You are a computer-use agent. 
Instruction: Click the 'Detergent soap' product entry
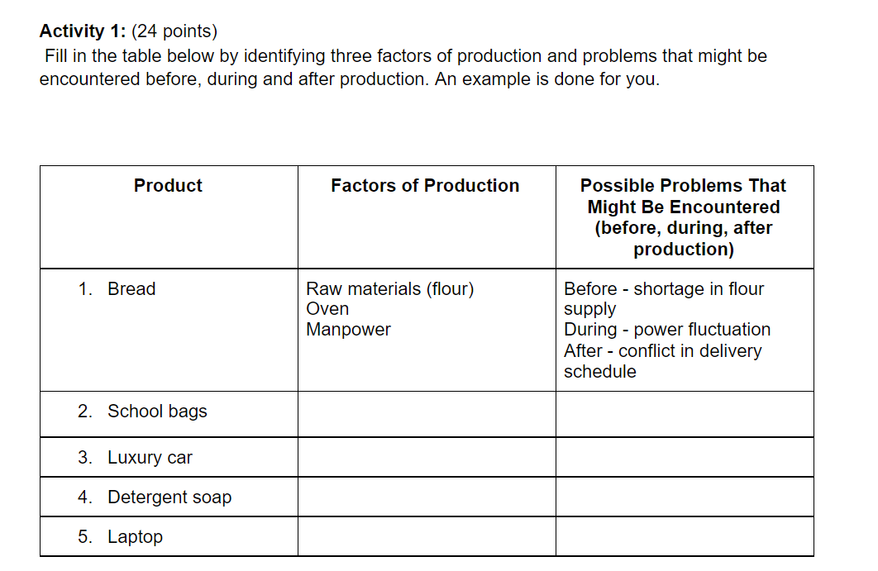pyautogui.click(x=169, y=497)
